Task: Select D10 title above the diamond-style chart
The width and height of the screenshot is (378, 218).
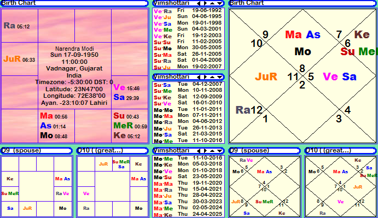Action: coord(328,150)
